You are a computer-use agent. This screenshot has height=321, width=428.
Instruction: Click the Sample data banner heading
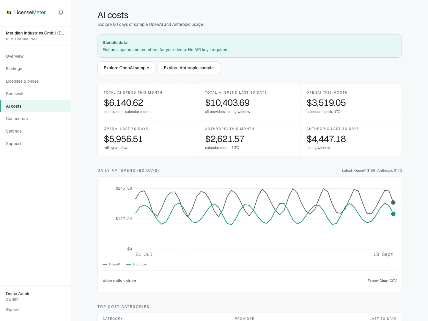[x=115, y=43]
